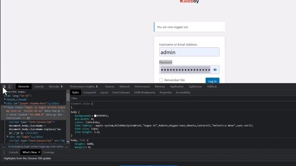Open the drawer three-dot menu

tap(4, 152)
